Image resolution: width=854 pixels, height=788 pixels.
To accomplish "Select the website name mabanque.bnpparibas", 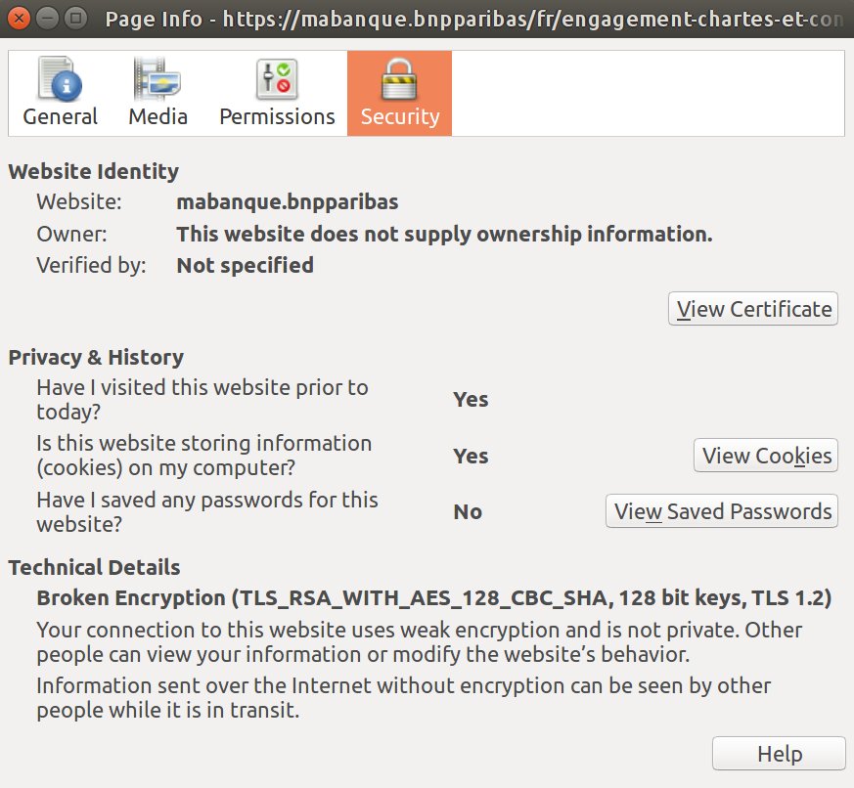I will pyautogui.click(x=288, y=202).
